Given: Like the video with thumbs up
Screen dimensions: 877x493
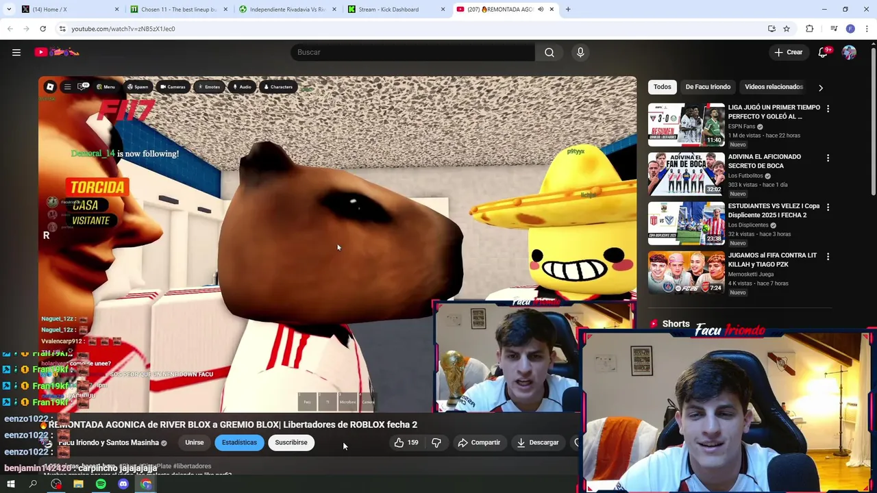Looking at the screenshot, I should point(406,442).
